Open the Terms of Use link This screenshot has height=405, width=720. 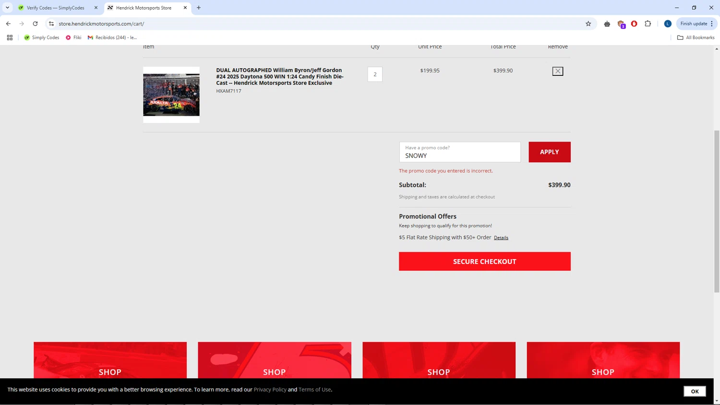click(315, 390)
